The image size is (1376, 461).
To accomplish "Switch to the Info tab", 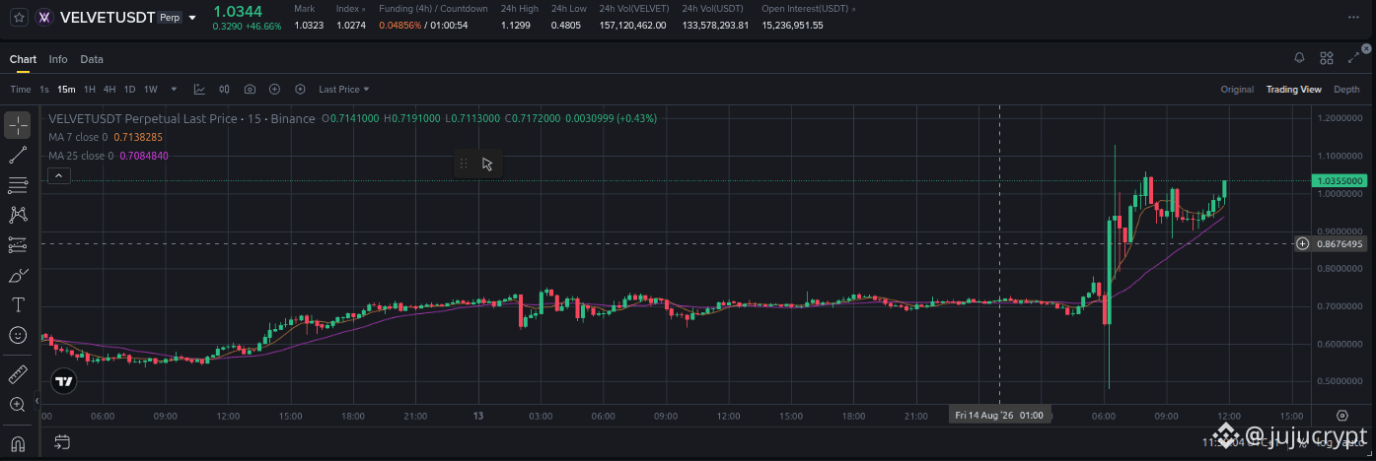I will click(x=58, y=59).
